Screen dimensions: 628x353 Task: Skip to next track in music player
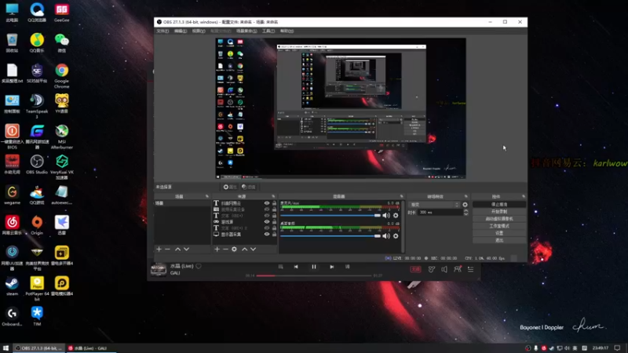click(x=331, y=267)
